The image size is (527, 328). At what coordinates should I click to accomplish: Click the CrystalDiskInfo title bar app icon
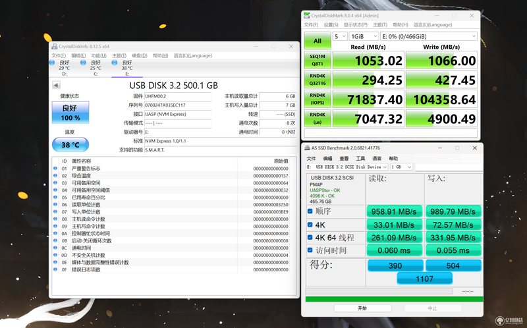click(x=55, y=46)
